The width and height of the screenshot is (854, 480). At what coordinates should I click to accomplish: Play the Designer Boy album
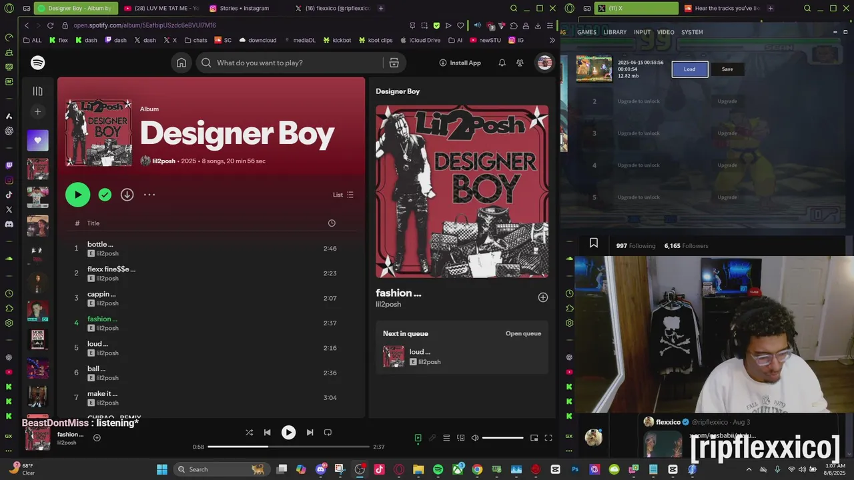[77, 195]
